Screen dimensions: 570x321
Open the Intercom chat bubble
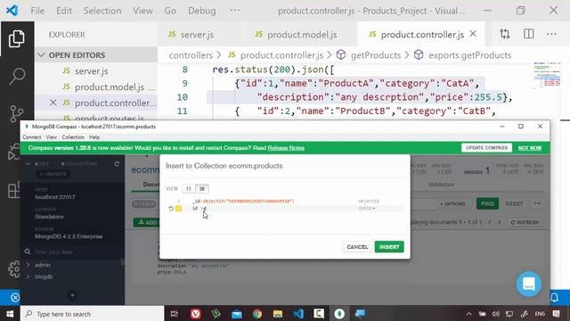[528, 284]
